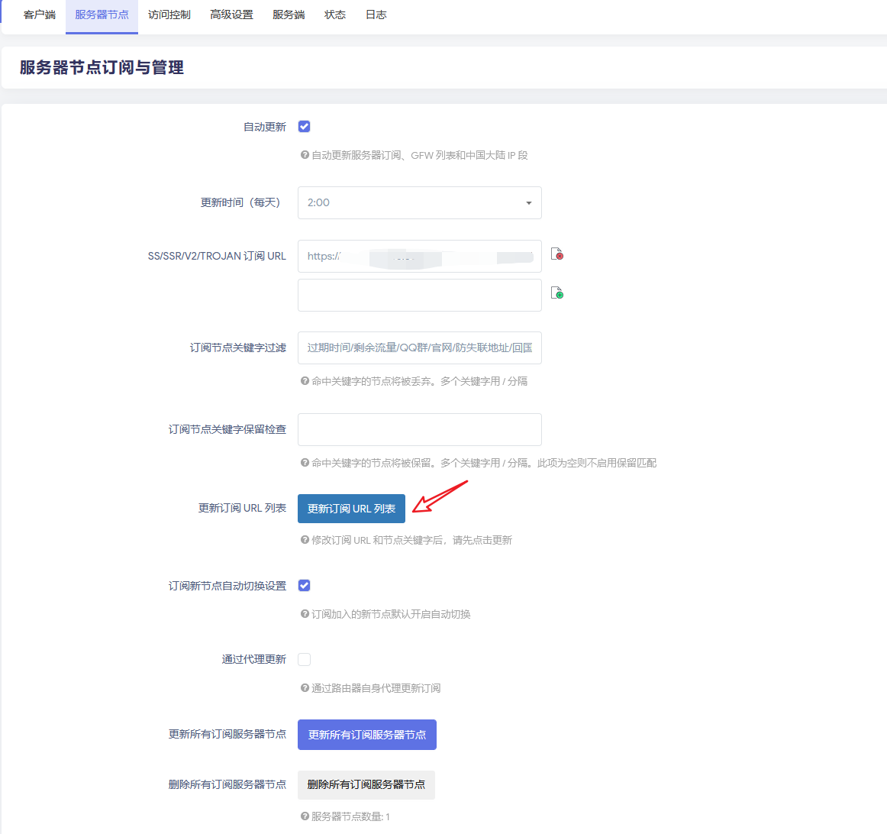Image resolution: width=887 pixels, height=834 pixels.
Task: Click the red delete icon beside subscription URL
Action: pos(557,254)
